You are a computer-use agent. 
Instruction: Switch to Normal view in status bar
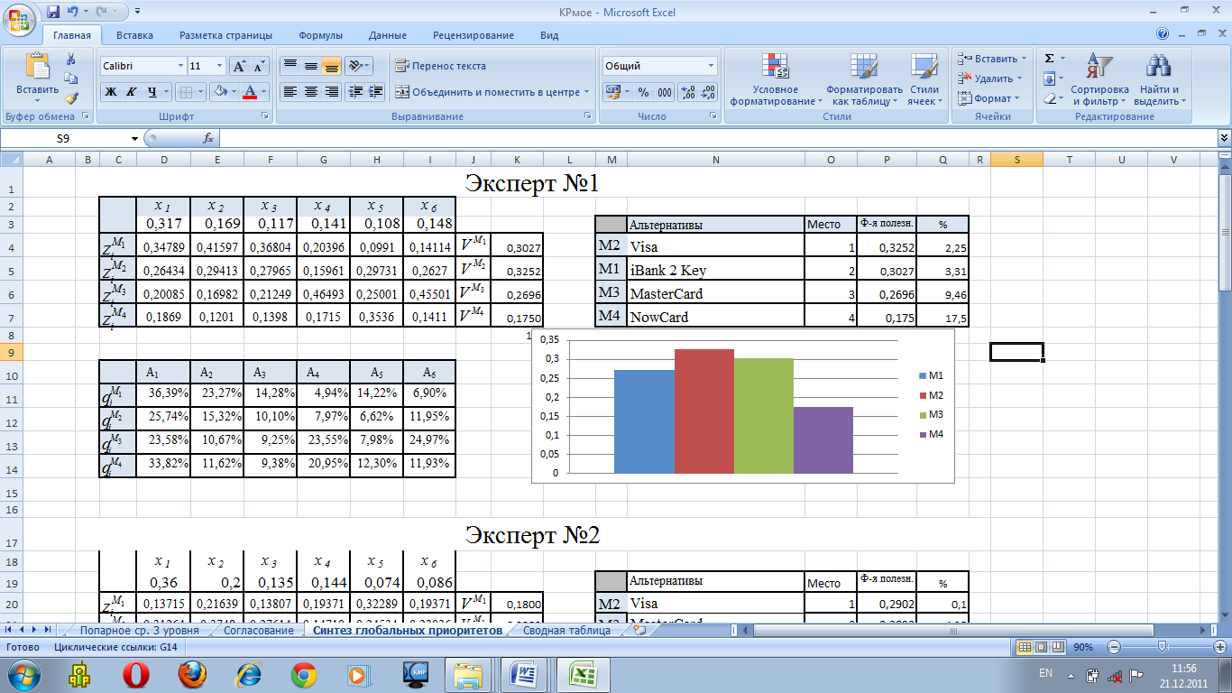pos(1025,647)
